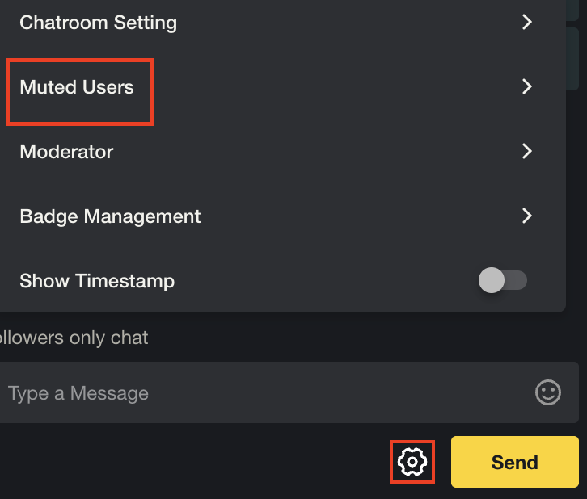
Task: Click the Show Timestamp label
Action: [97, 281]
